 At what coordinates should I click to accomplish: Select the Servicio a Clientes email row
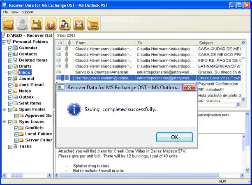coord(104,72)
